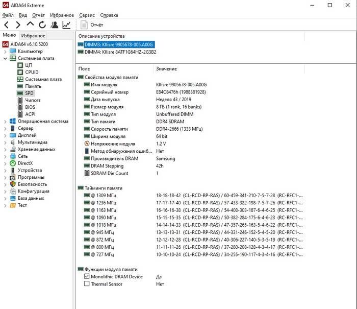Select the ЦП item icon

[x=20, y=65]
